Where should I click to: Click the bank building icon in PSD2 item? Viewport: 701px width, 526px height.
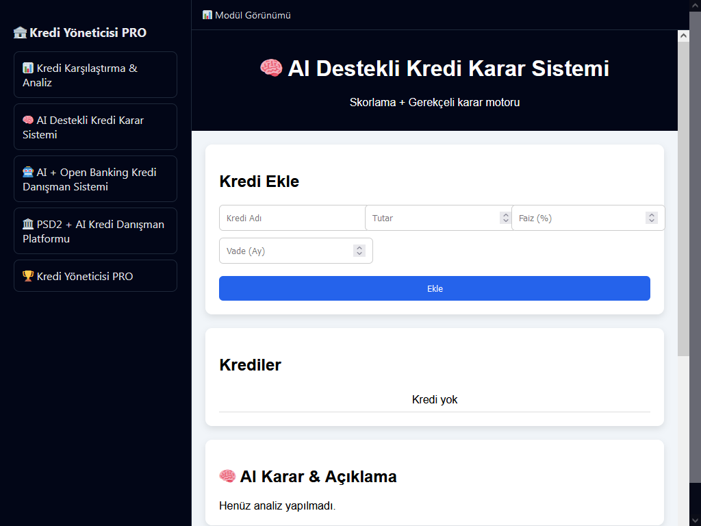tap(28, 225)
